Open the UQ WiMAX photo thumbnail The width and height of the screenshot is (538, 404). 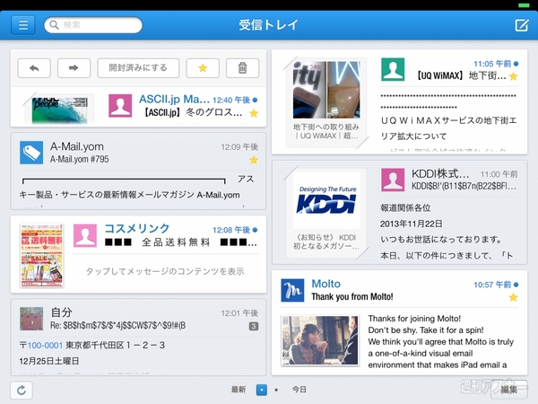click(326, 90)
